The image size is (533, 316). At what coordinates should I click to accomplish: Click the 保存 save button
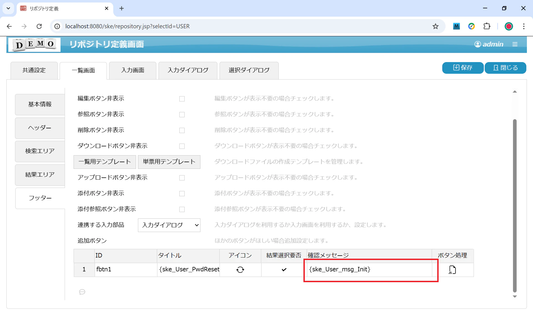point(463,68)
